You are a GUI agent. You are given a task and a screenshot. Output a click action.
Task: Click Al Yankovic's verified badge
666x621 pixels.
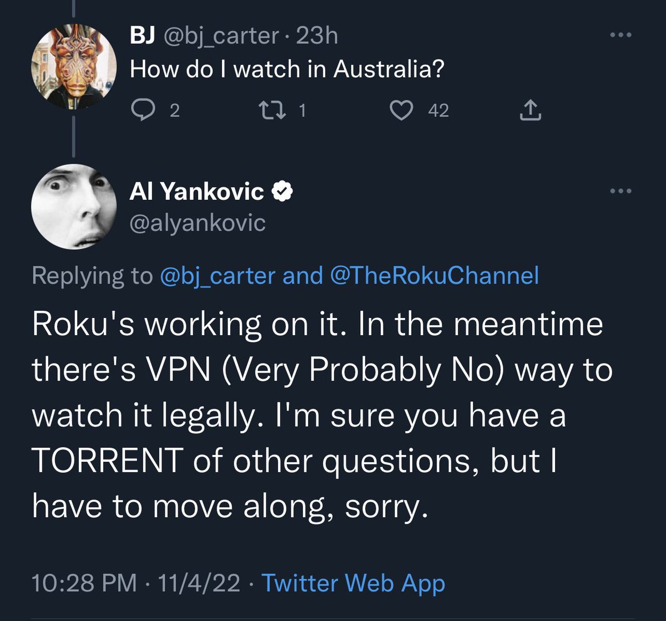click(x=282, y=192)
